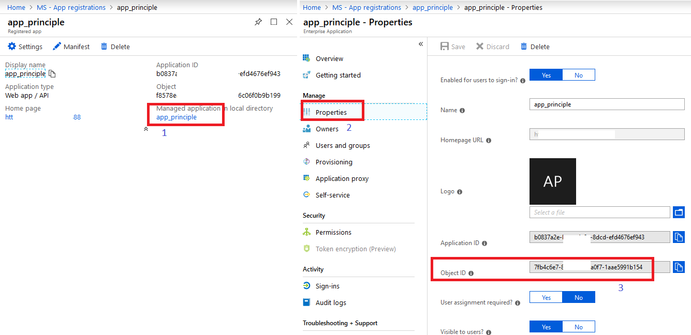
Task: Set Visible to users to Yes
Action: 546,327
